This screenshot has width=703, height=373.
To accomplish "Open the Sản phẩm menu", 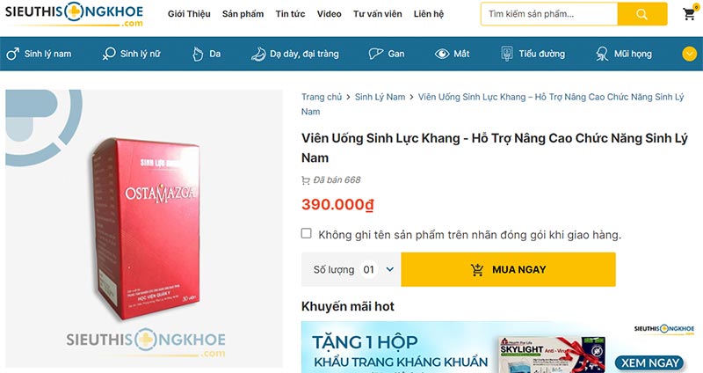I will 243,14.
